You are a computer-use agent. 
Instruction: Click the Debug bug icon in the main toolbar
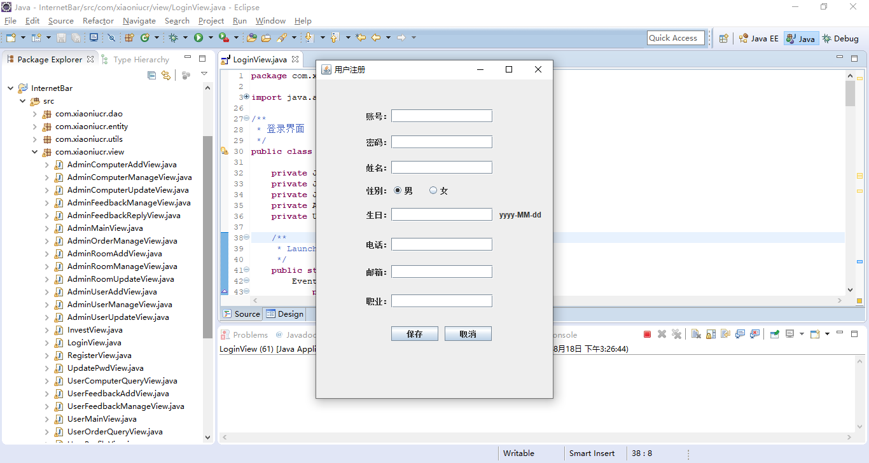[x=173, y=38]
